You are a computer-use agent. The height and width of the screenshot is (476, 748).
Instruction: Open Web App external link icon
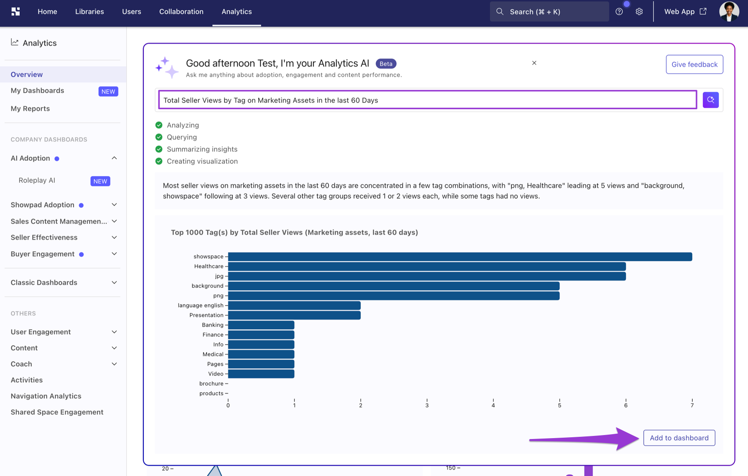tap(703, 11)
